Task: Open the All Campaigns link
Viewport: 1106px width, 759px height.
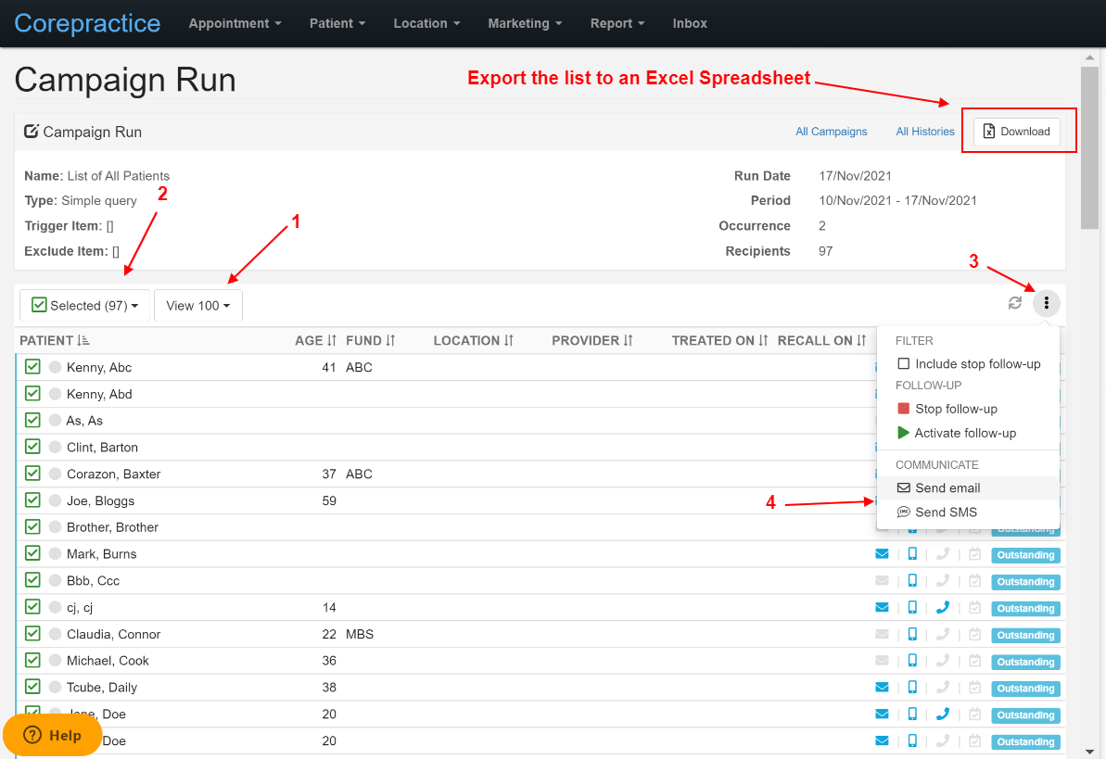Action: [831, 132]
